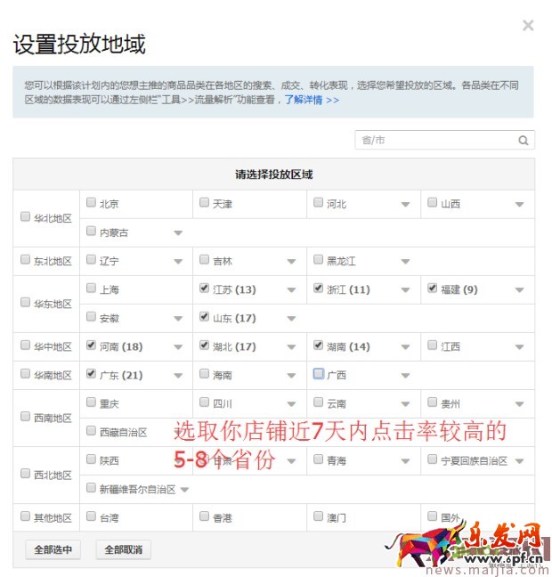This screenshot has width=552, height=577.
Task: Tick the 广西 checkbox
Action: [x=319, y=373]
